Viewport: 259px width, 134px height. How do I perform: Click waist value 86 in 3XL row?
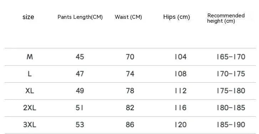pyautogui.click(x=130, y=125)
